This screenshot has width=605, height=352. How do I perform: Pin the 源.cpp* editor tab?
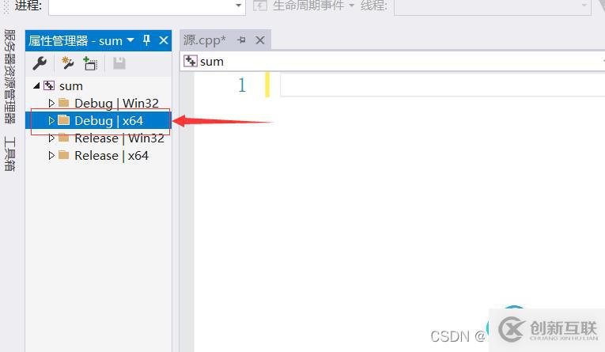(242, 40)
